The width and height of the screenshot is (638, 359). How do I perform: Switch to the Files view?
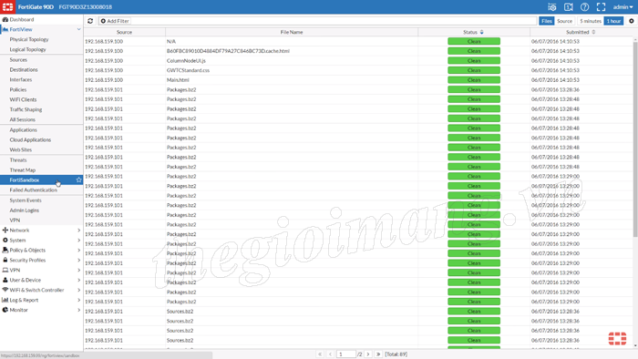(x=547, y=21)
